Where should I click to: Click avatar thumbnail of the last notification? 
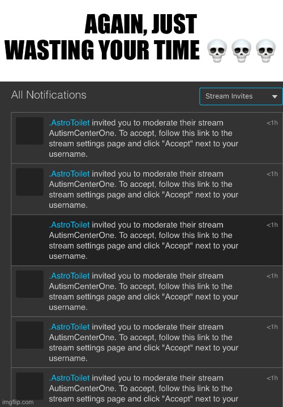[29, 386]
